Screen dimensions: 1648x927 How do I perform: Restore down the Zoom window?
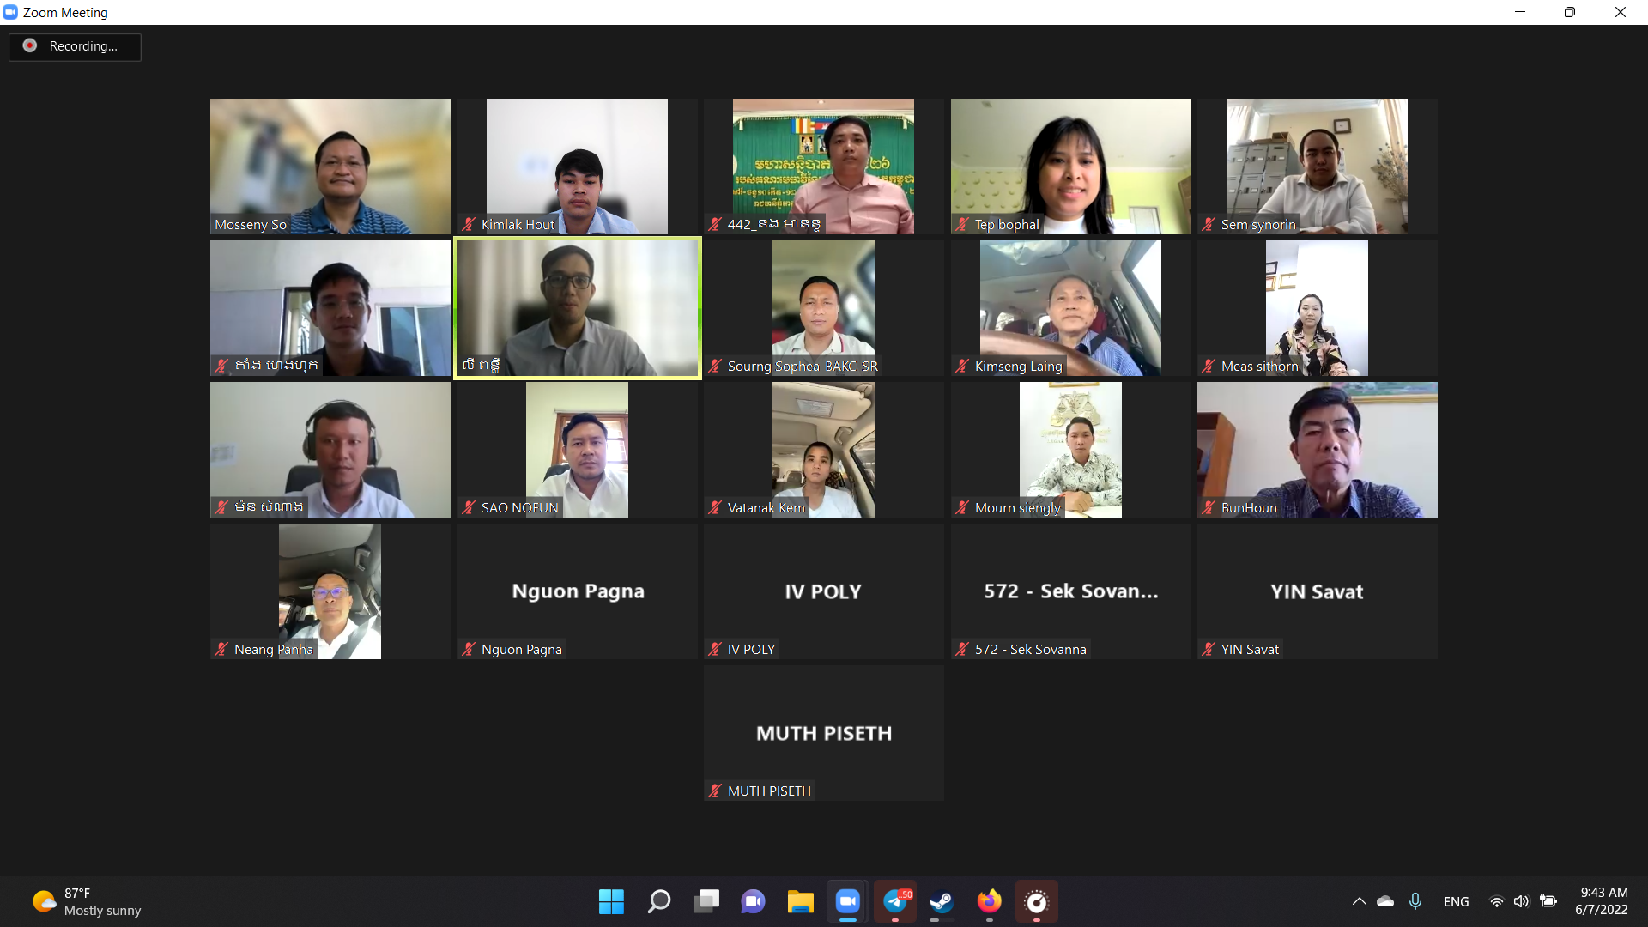(1569, 12)
